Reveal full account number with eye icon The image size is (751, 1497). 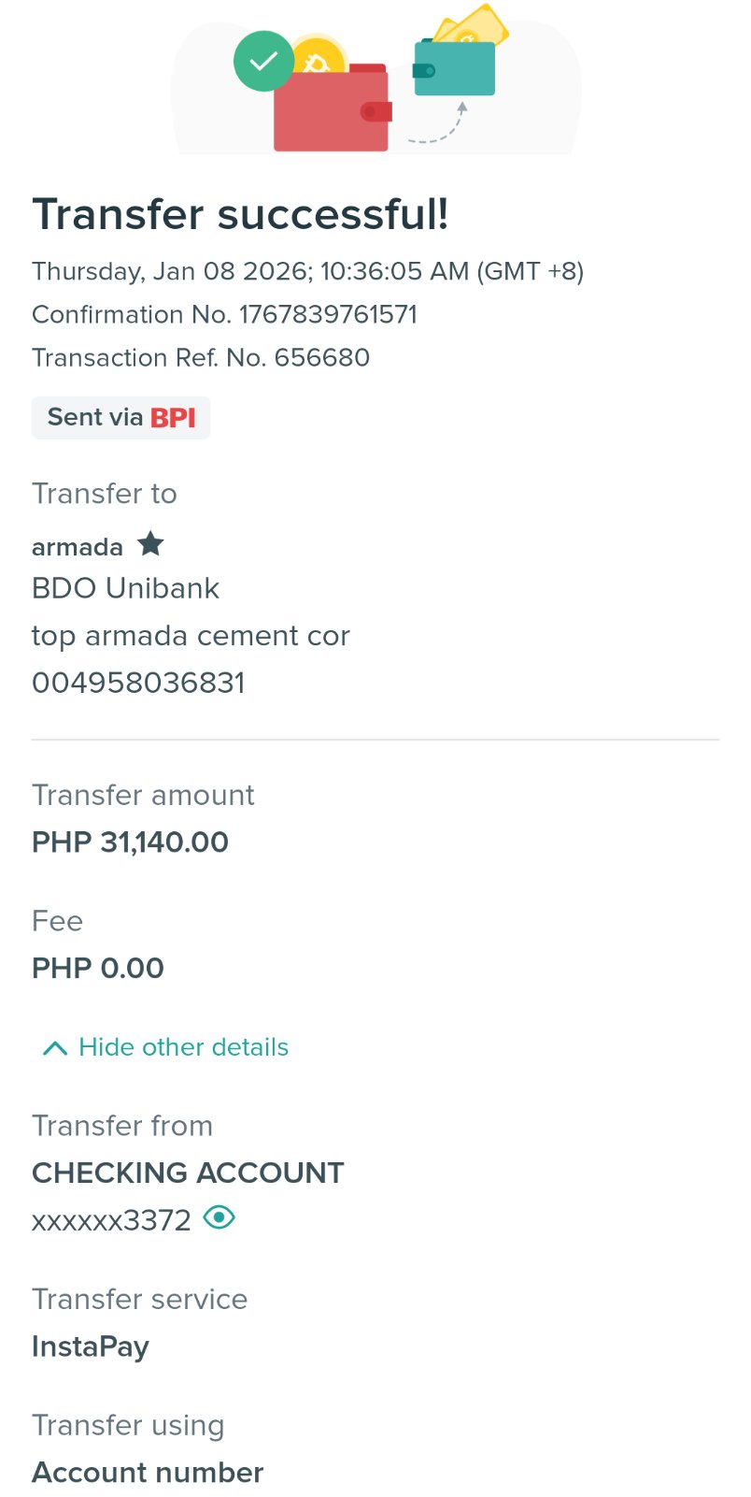tap(220, 1217)
